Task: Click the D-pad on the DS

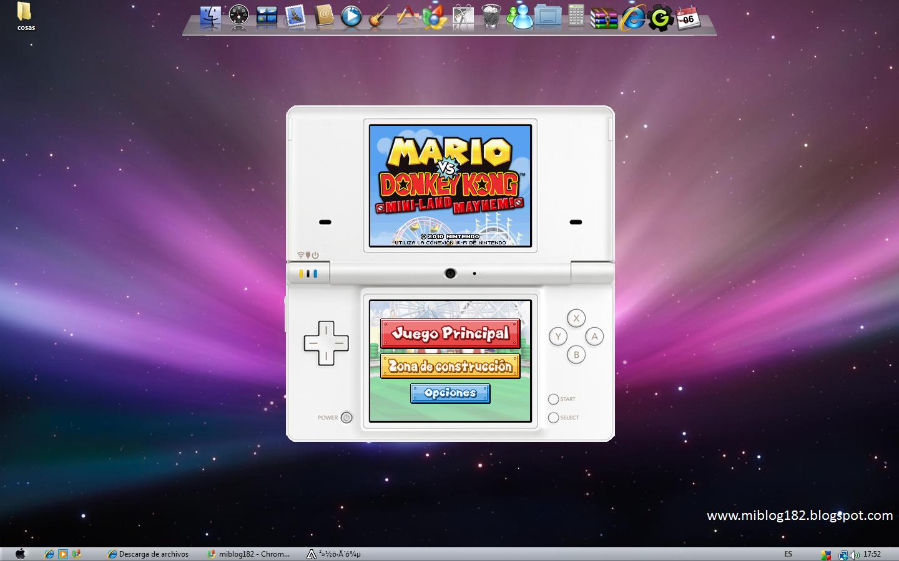Action: pos(326,343)
